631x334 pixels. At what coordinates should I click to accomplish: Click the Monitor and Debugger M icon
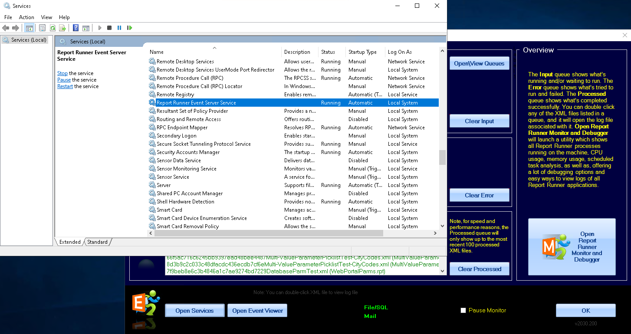point(557,247)
